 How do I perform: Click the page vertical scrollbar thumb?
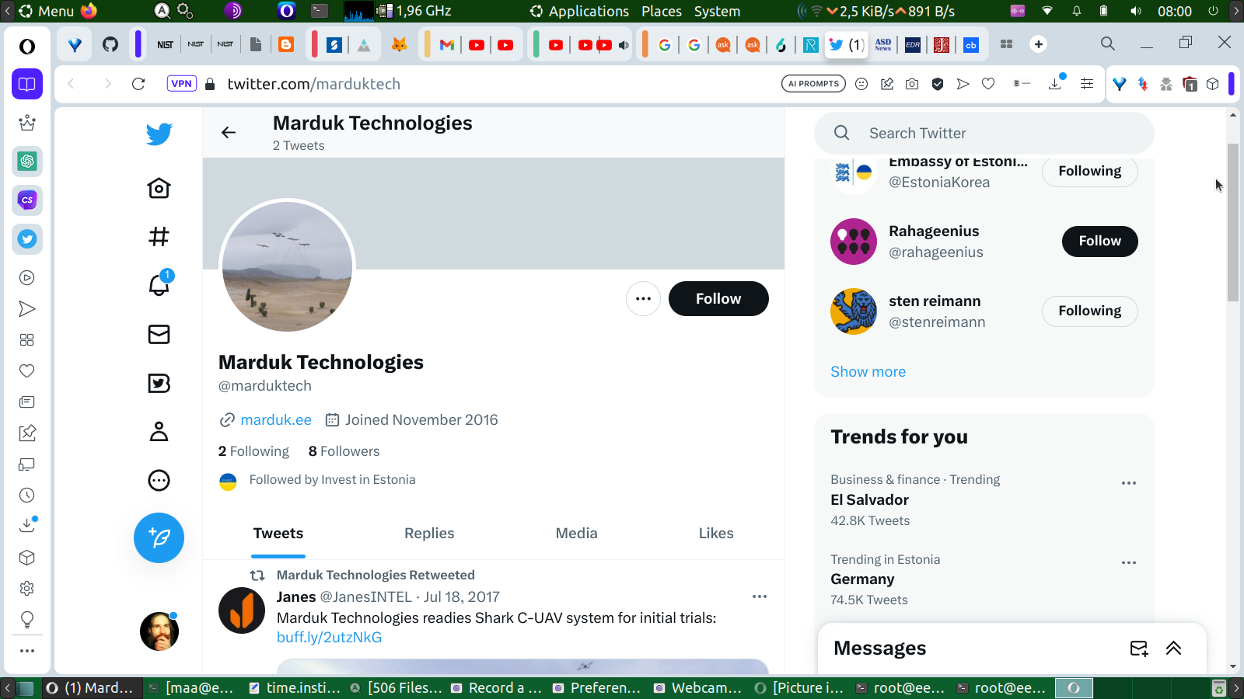coord(1233,222)
